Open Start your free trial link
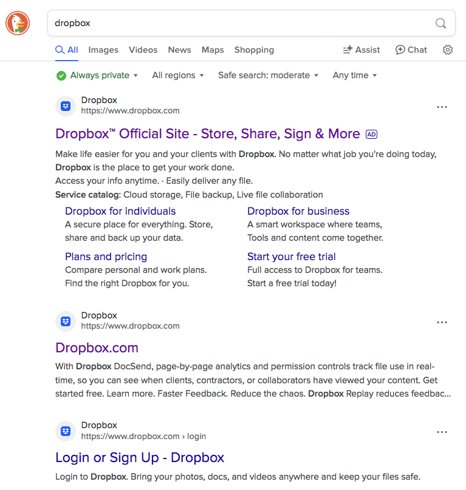This screenshot has height=490, width=466. [x=291, y=257]
